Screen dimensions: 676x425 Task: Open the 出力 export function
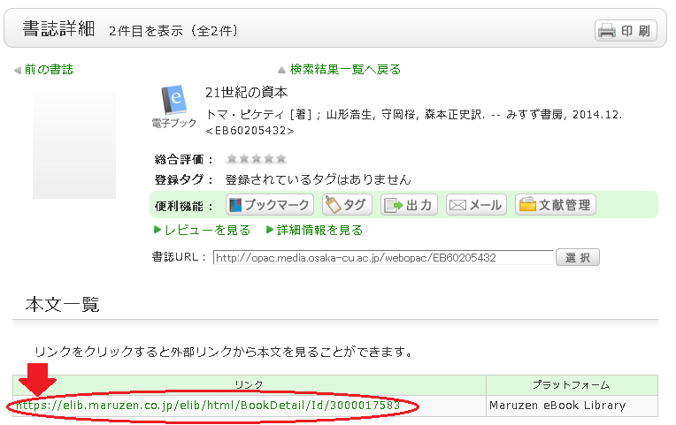pos(409,205)
